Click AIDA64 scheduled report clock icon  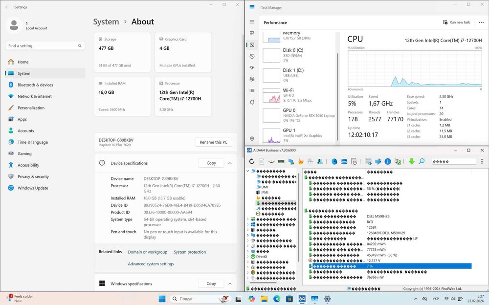click(x=354, y=161)
